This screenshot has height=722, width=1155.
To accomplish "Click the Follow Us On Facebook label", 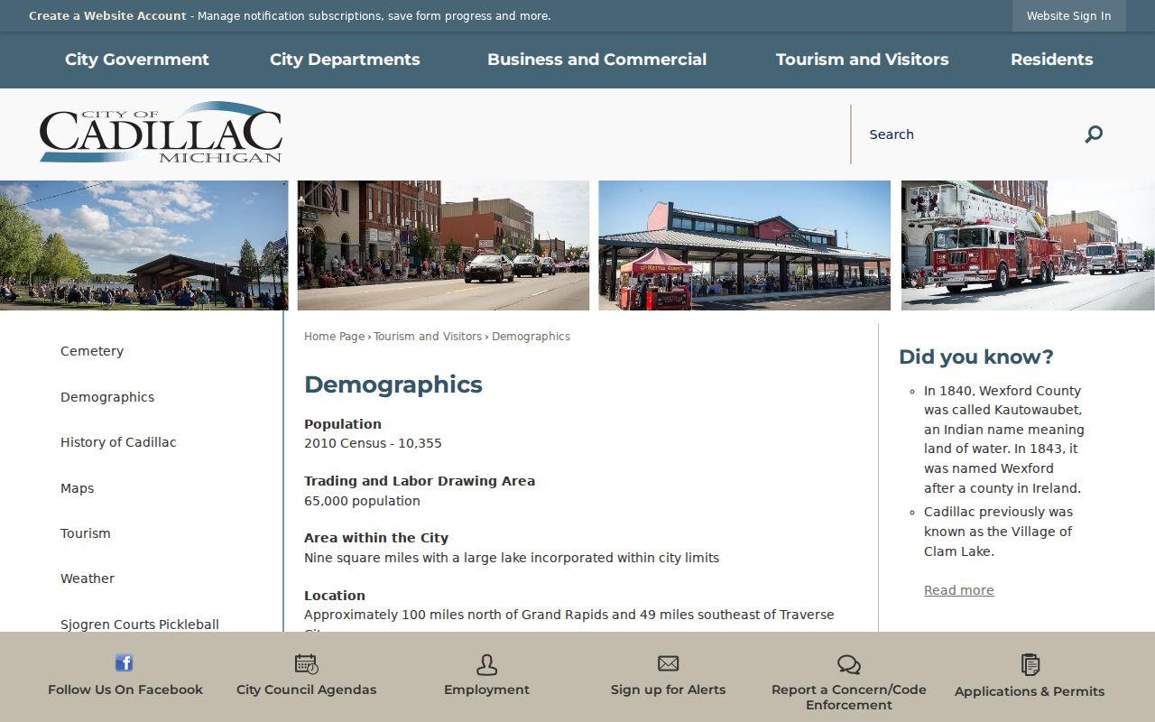I will (x=125, y=690).
